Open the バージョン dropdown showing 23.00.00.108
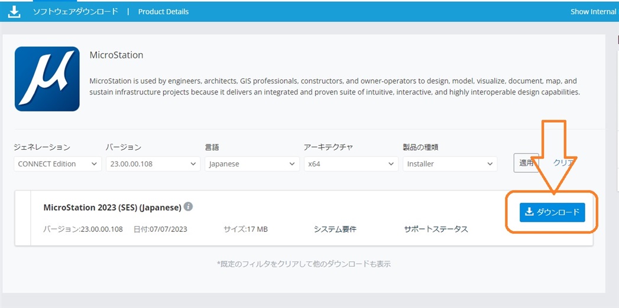The image size is (619, 308). coord(153,164)
